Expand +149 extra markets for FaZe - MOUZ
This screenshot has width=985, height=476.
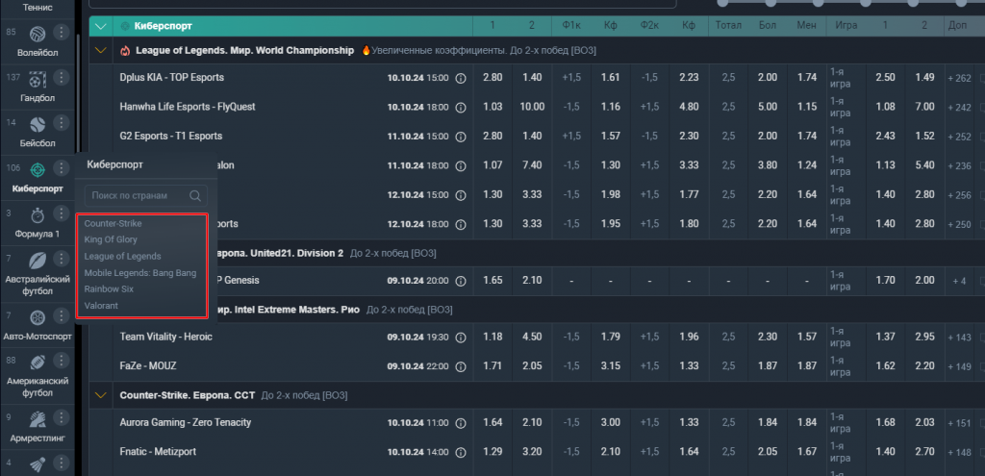click(x=959, y=366)
